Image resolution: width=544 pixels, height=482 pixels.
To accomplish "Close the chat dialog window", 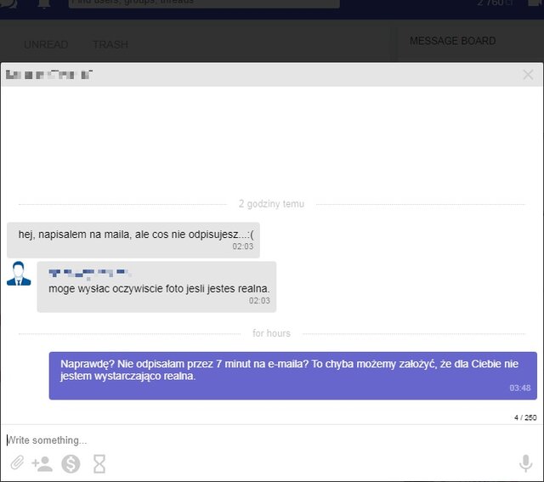I will (x=528, y=75).
